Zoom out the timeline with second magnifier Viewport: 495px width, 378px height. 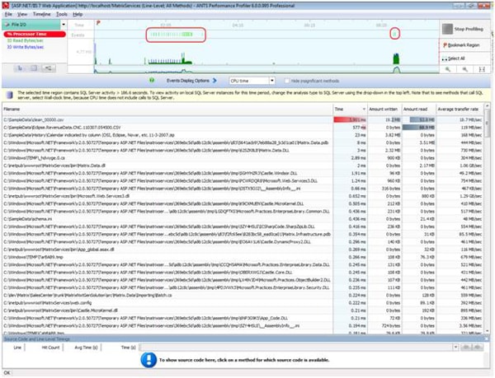coord(464,69)
